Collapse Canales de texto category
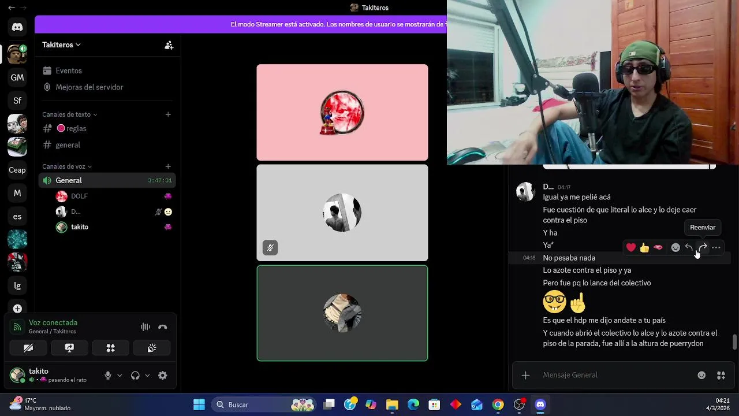The height and width of the screenshot is (416, 739). click(x=69, y=114)
